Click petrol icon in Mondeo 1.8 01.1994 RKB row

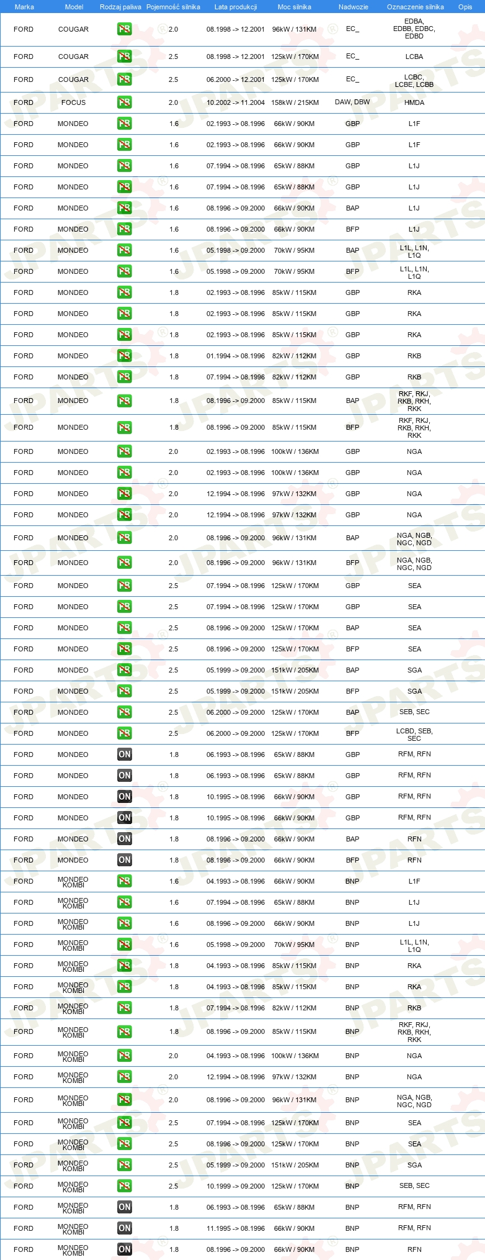(x=125, y=356)
